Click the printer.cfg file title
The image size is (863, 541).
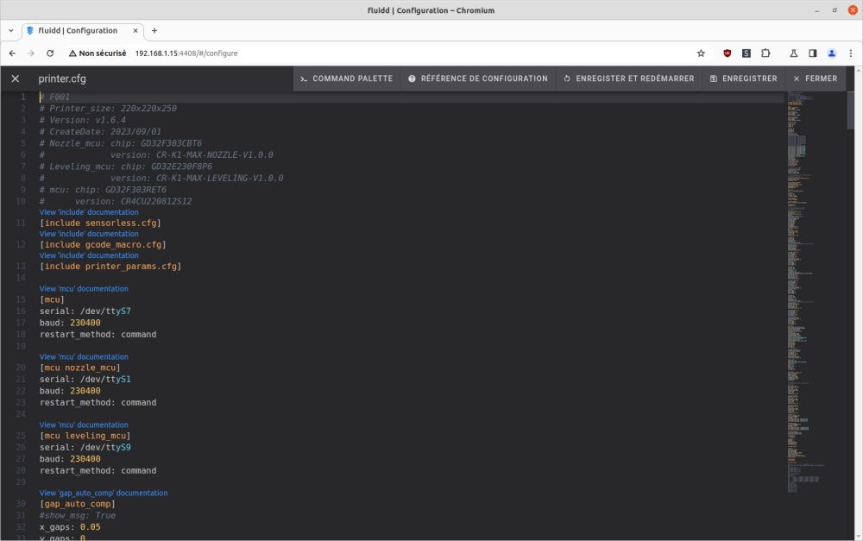[x=62, y=79]
